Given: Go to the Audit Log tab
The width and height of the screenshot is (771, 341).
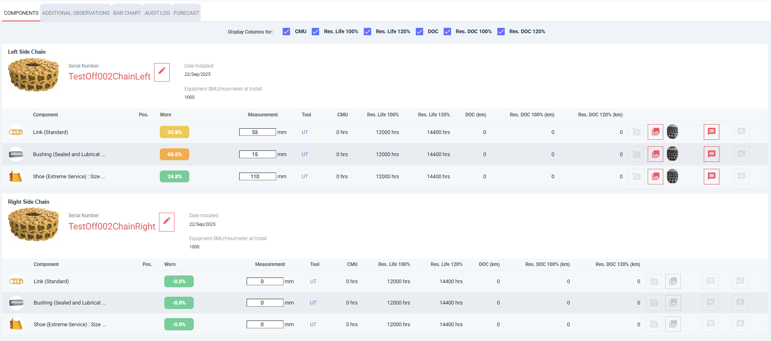Looking at the screenshot, I should click(x=157, y=13).
